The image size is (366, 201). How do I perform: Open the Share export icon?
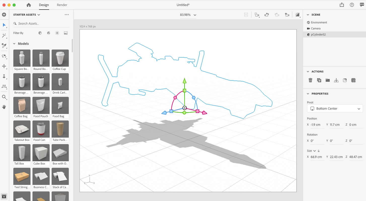tap(342, 5)
